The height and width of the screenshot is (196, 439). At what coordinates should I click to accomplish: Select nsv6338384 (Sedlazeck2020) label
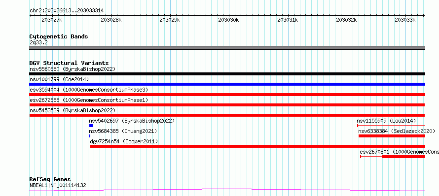point(397,131)
